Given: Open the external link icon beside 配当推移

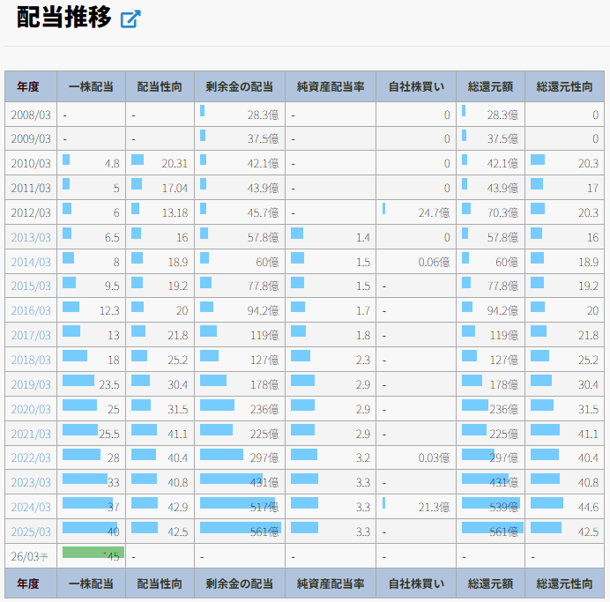Looking at the screenshot, I should [x=130, y=19].
